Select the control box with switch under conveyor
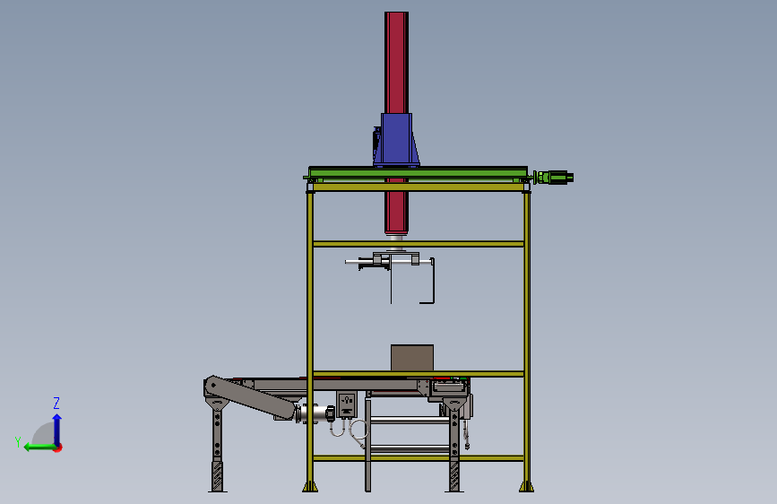Viewport: 777px width, 504px height. click(x=347, y=404)
